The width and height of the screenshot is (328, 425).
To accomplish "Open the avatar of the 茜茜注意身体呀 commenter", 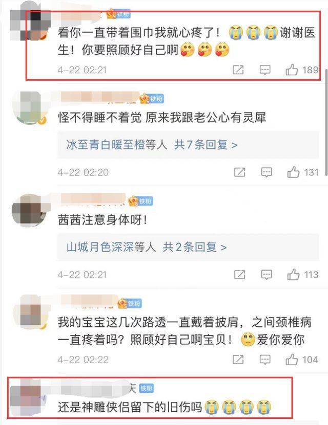I will click(29, 210).
